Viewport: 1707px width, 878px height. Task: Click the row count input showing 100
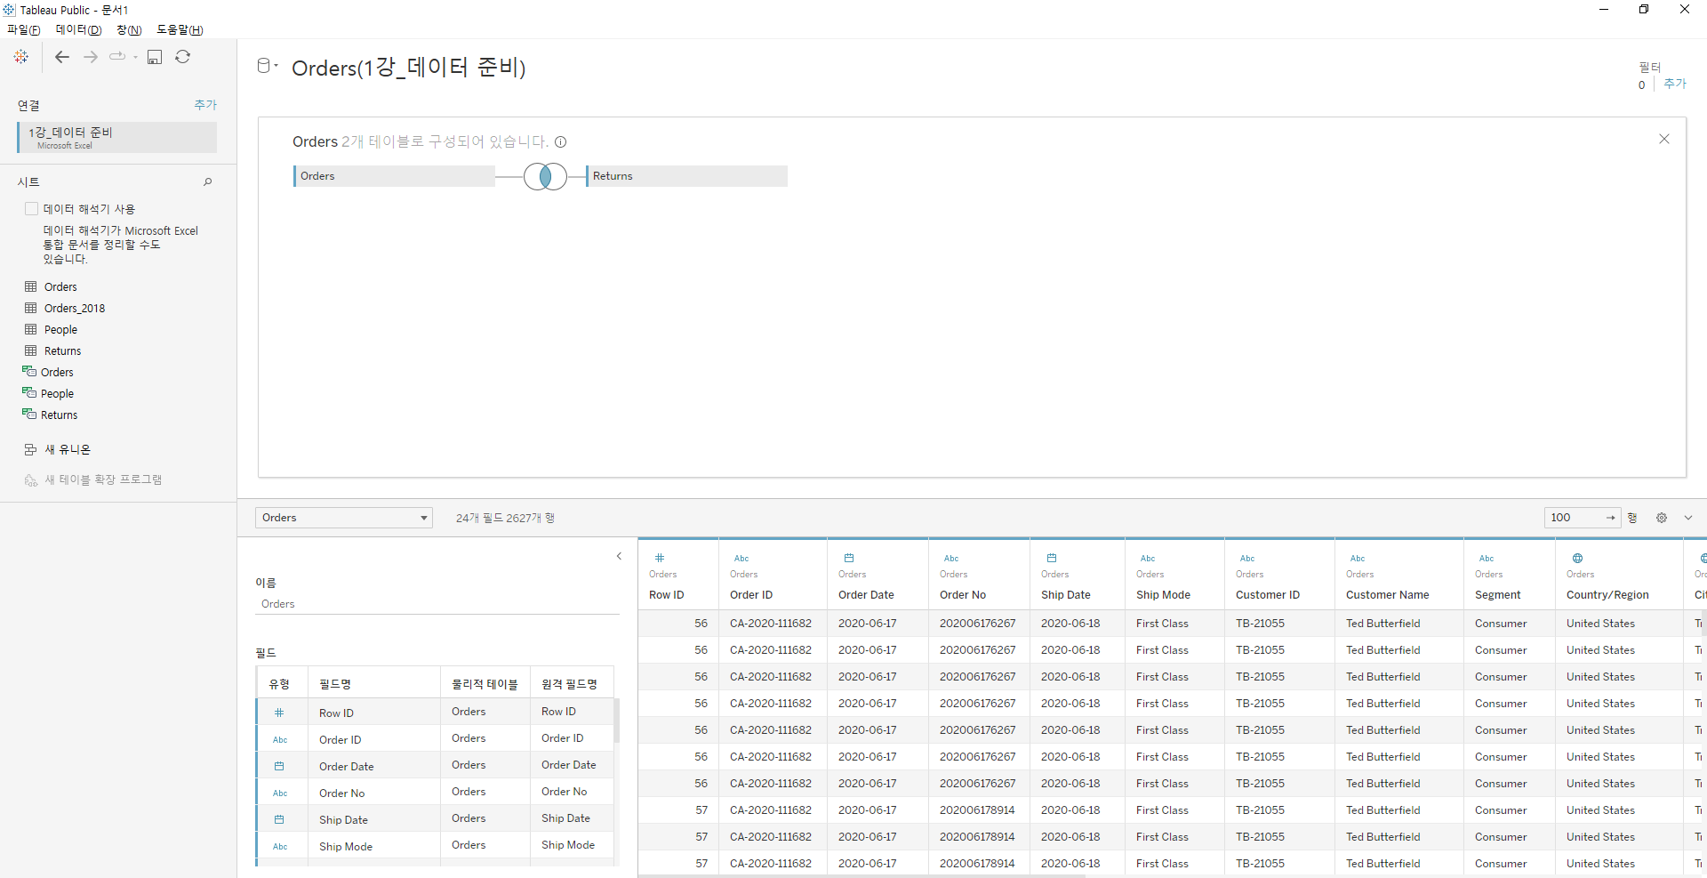click(x=1575, y=518)
